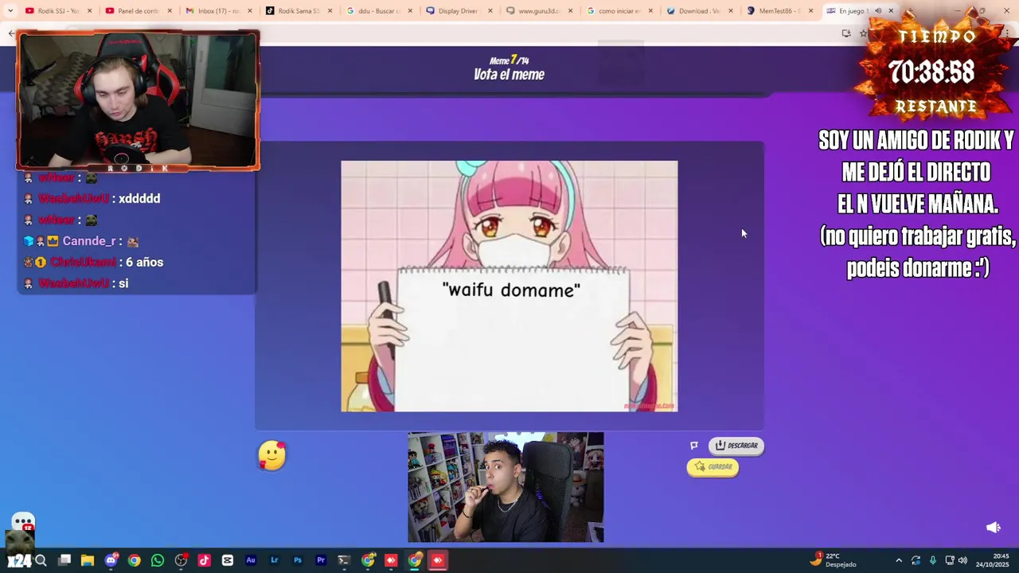Open Windows search from taskbar
1019x573 pixels.
click(41, 561)
